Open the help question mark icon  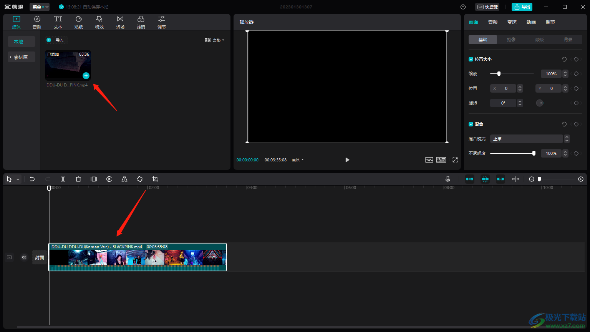click(463, 7)
